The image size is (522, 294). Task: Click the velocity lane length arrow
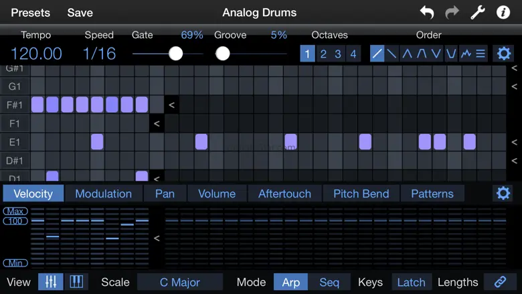click(x=157, y=238)
